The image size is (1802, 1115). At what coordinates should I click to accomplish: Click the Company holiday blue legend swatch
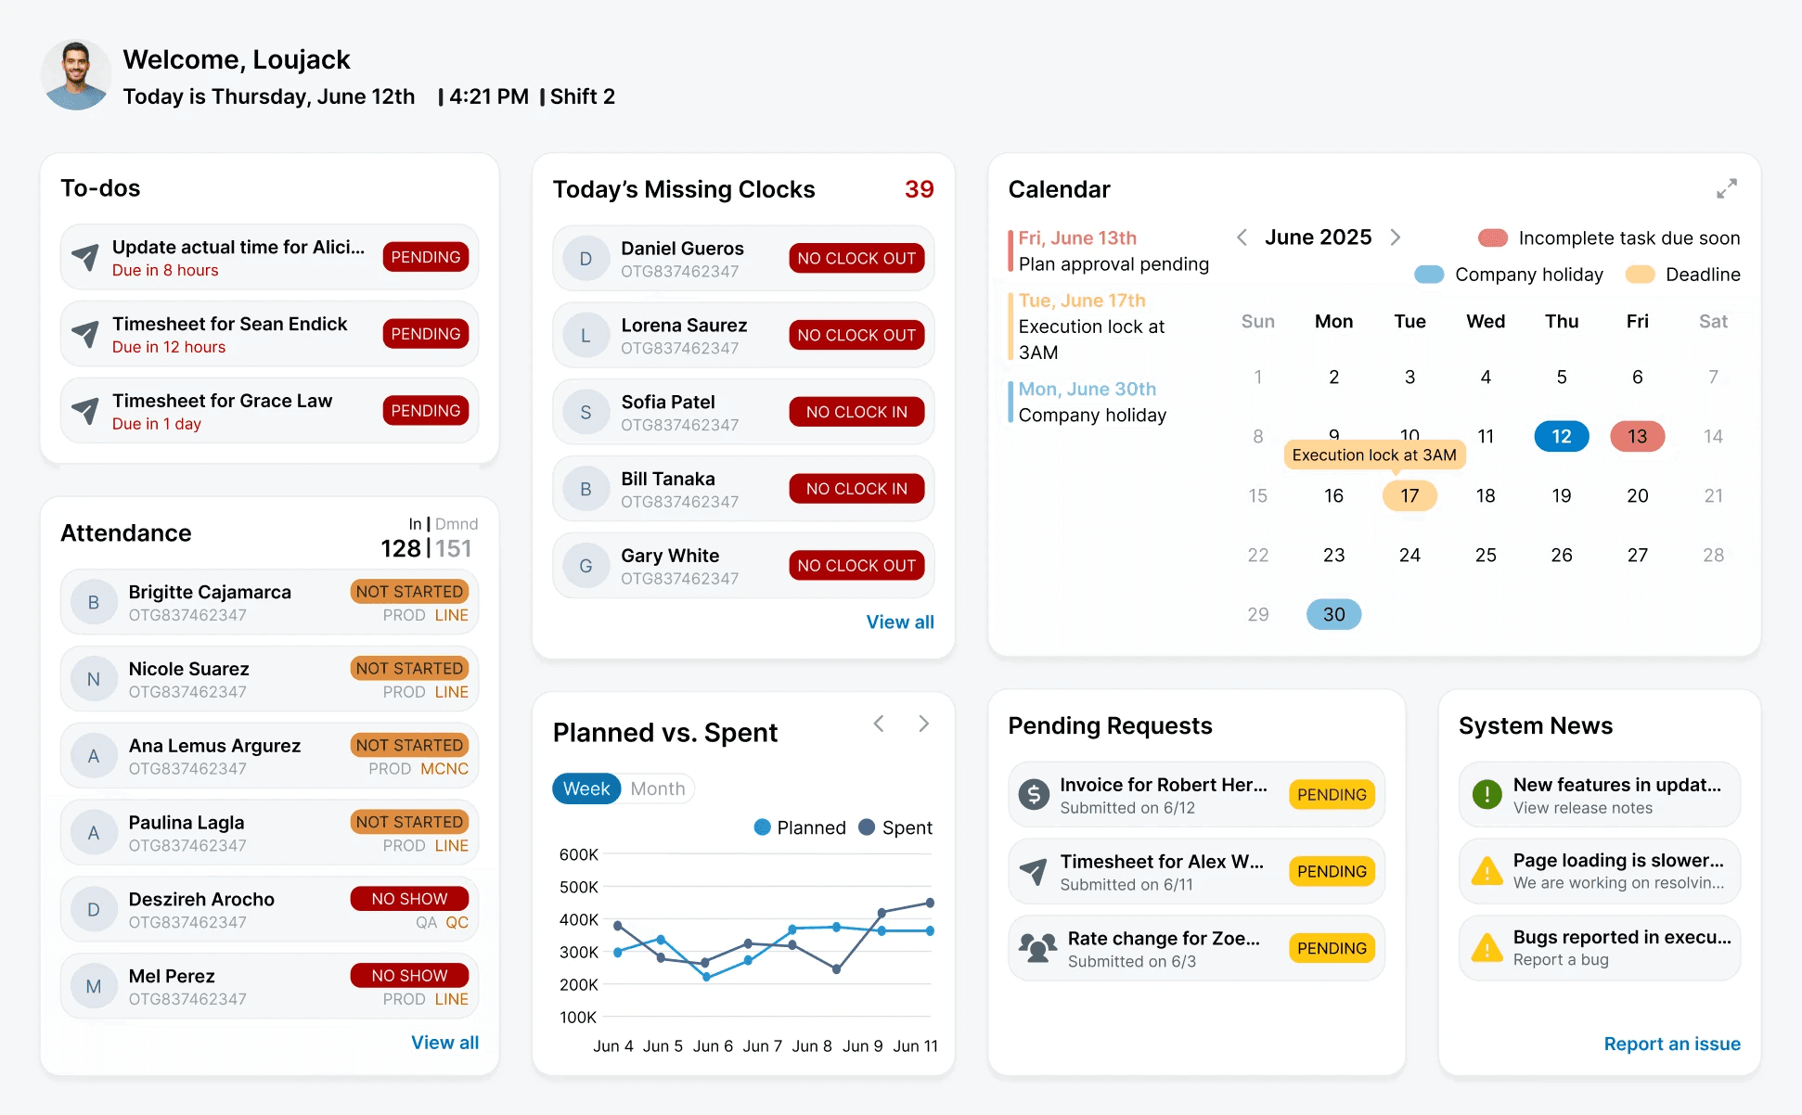[x=1429, y=275]
